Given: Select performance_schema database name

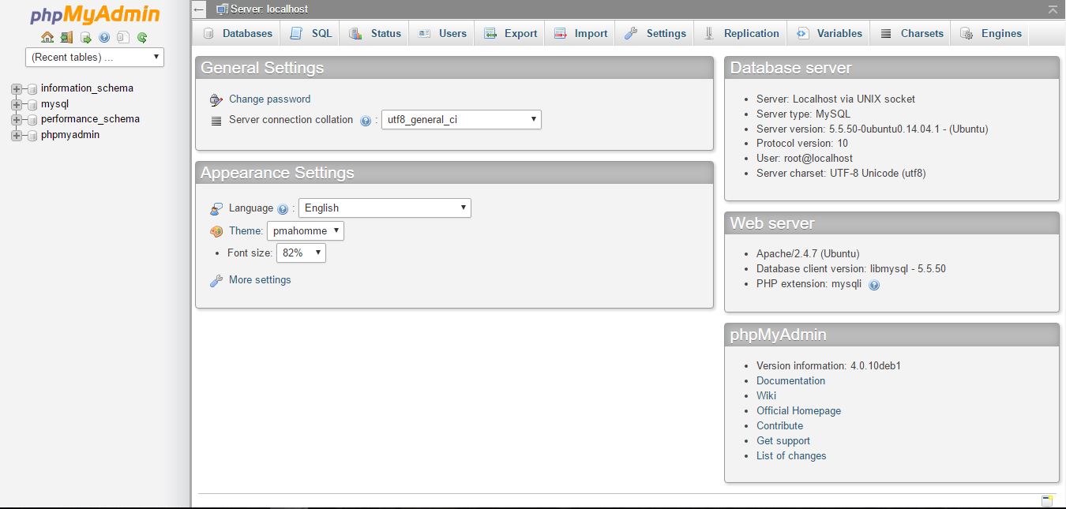Looking at the screenshot, I should coord(90,119).
